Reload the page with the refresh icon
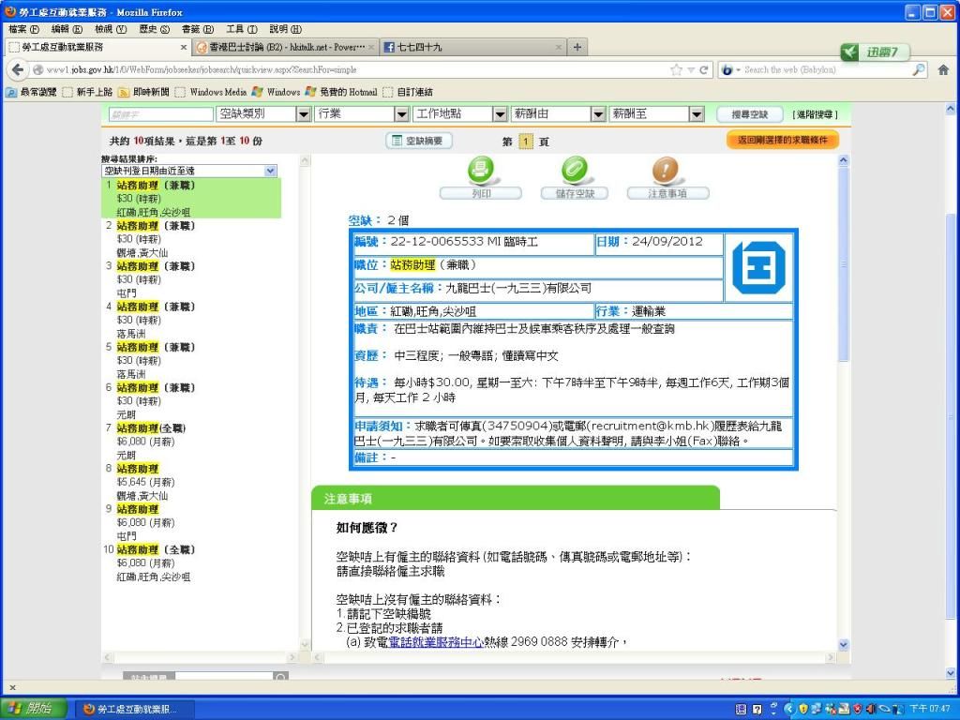This screenshot has width=960, height=720. tap(704, 69)
